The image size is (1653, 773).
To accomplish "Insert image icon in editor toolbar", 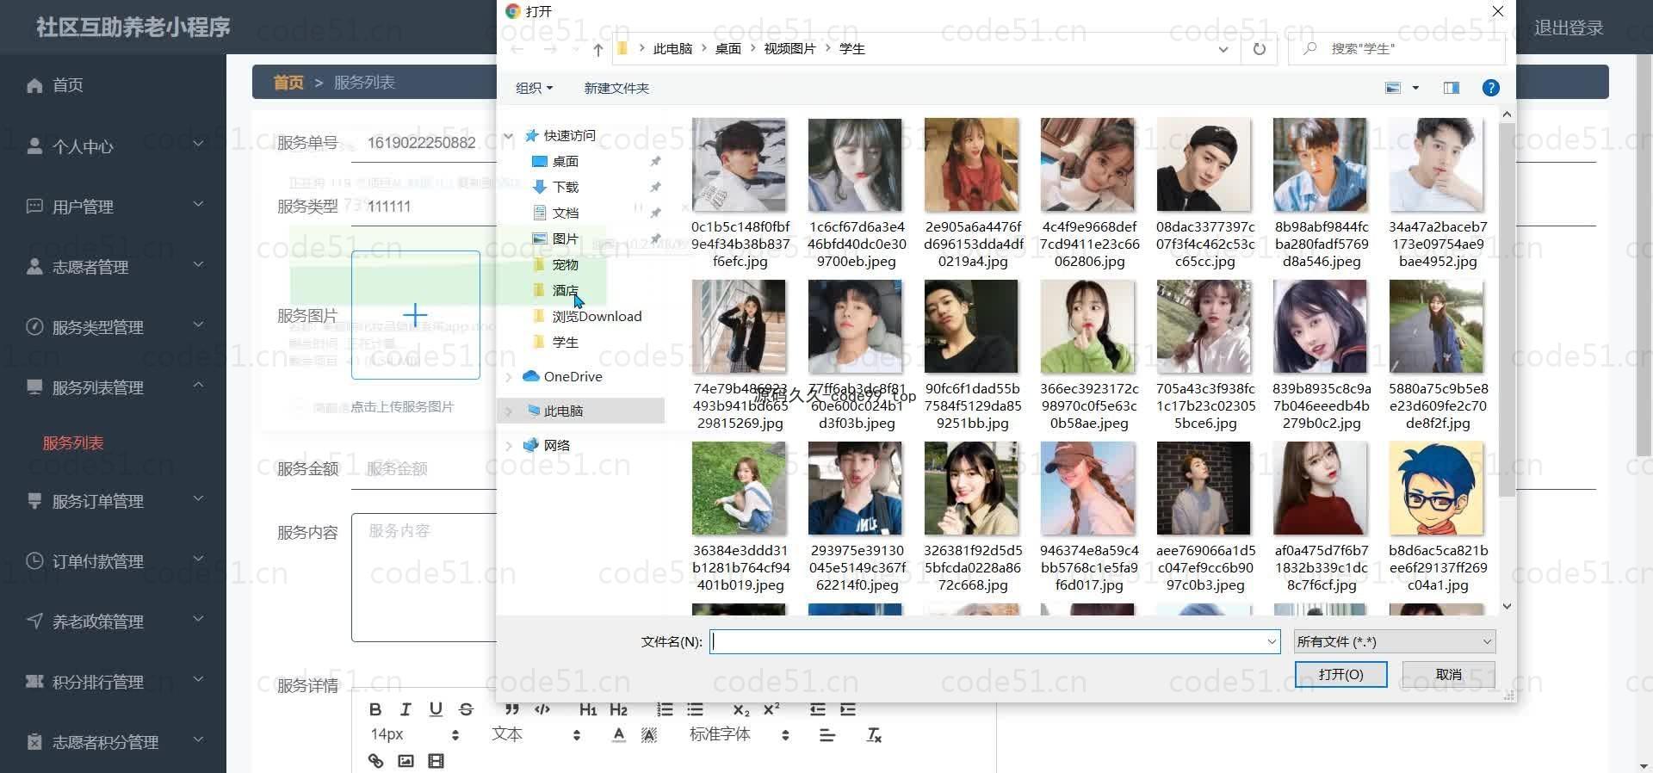I will click(x=406, y=761).
